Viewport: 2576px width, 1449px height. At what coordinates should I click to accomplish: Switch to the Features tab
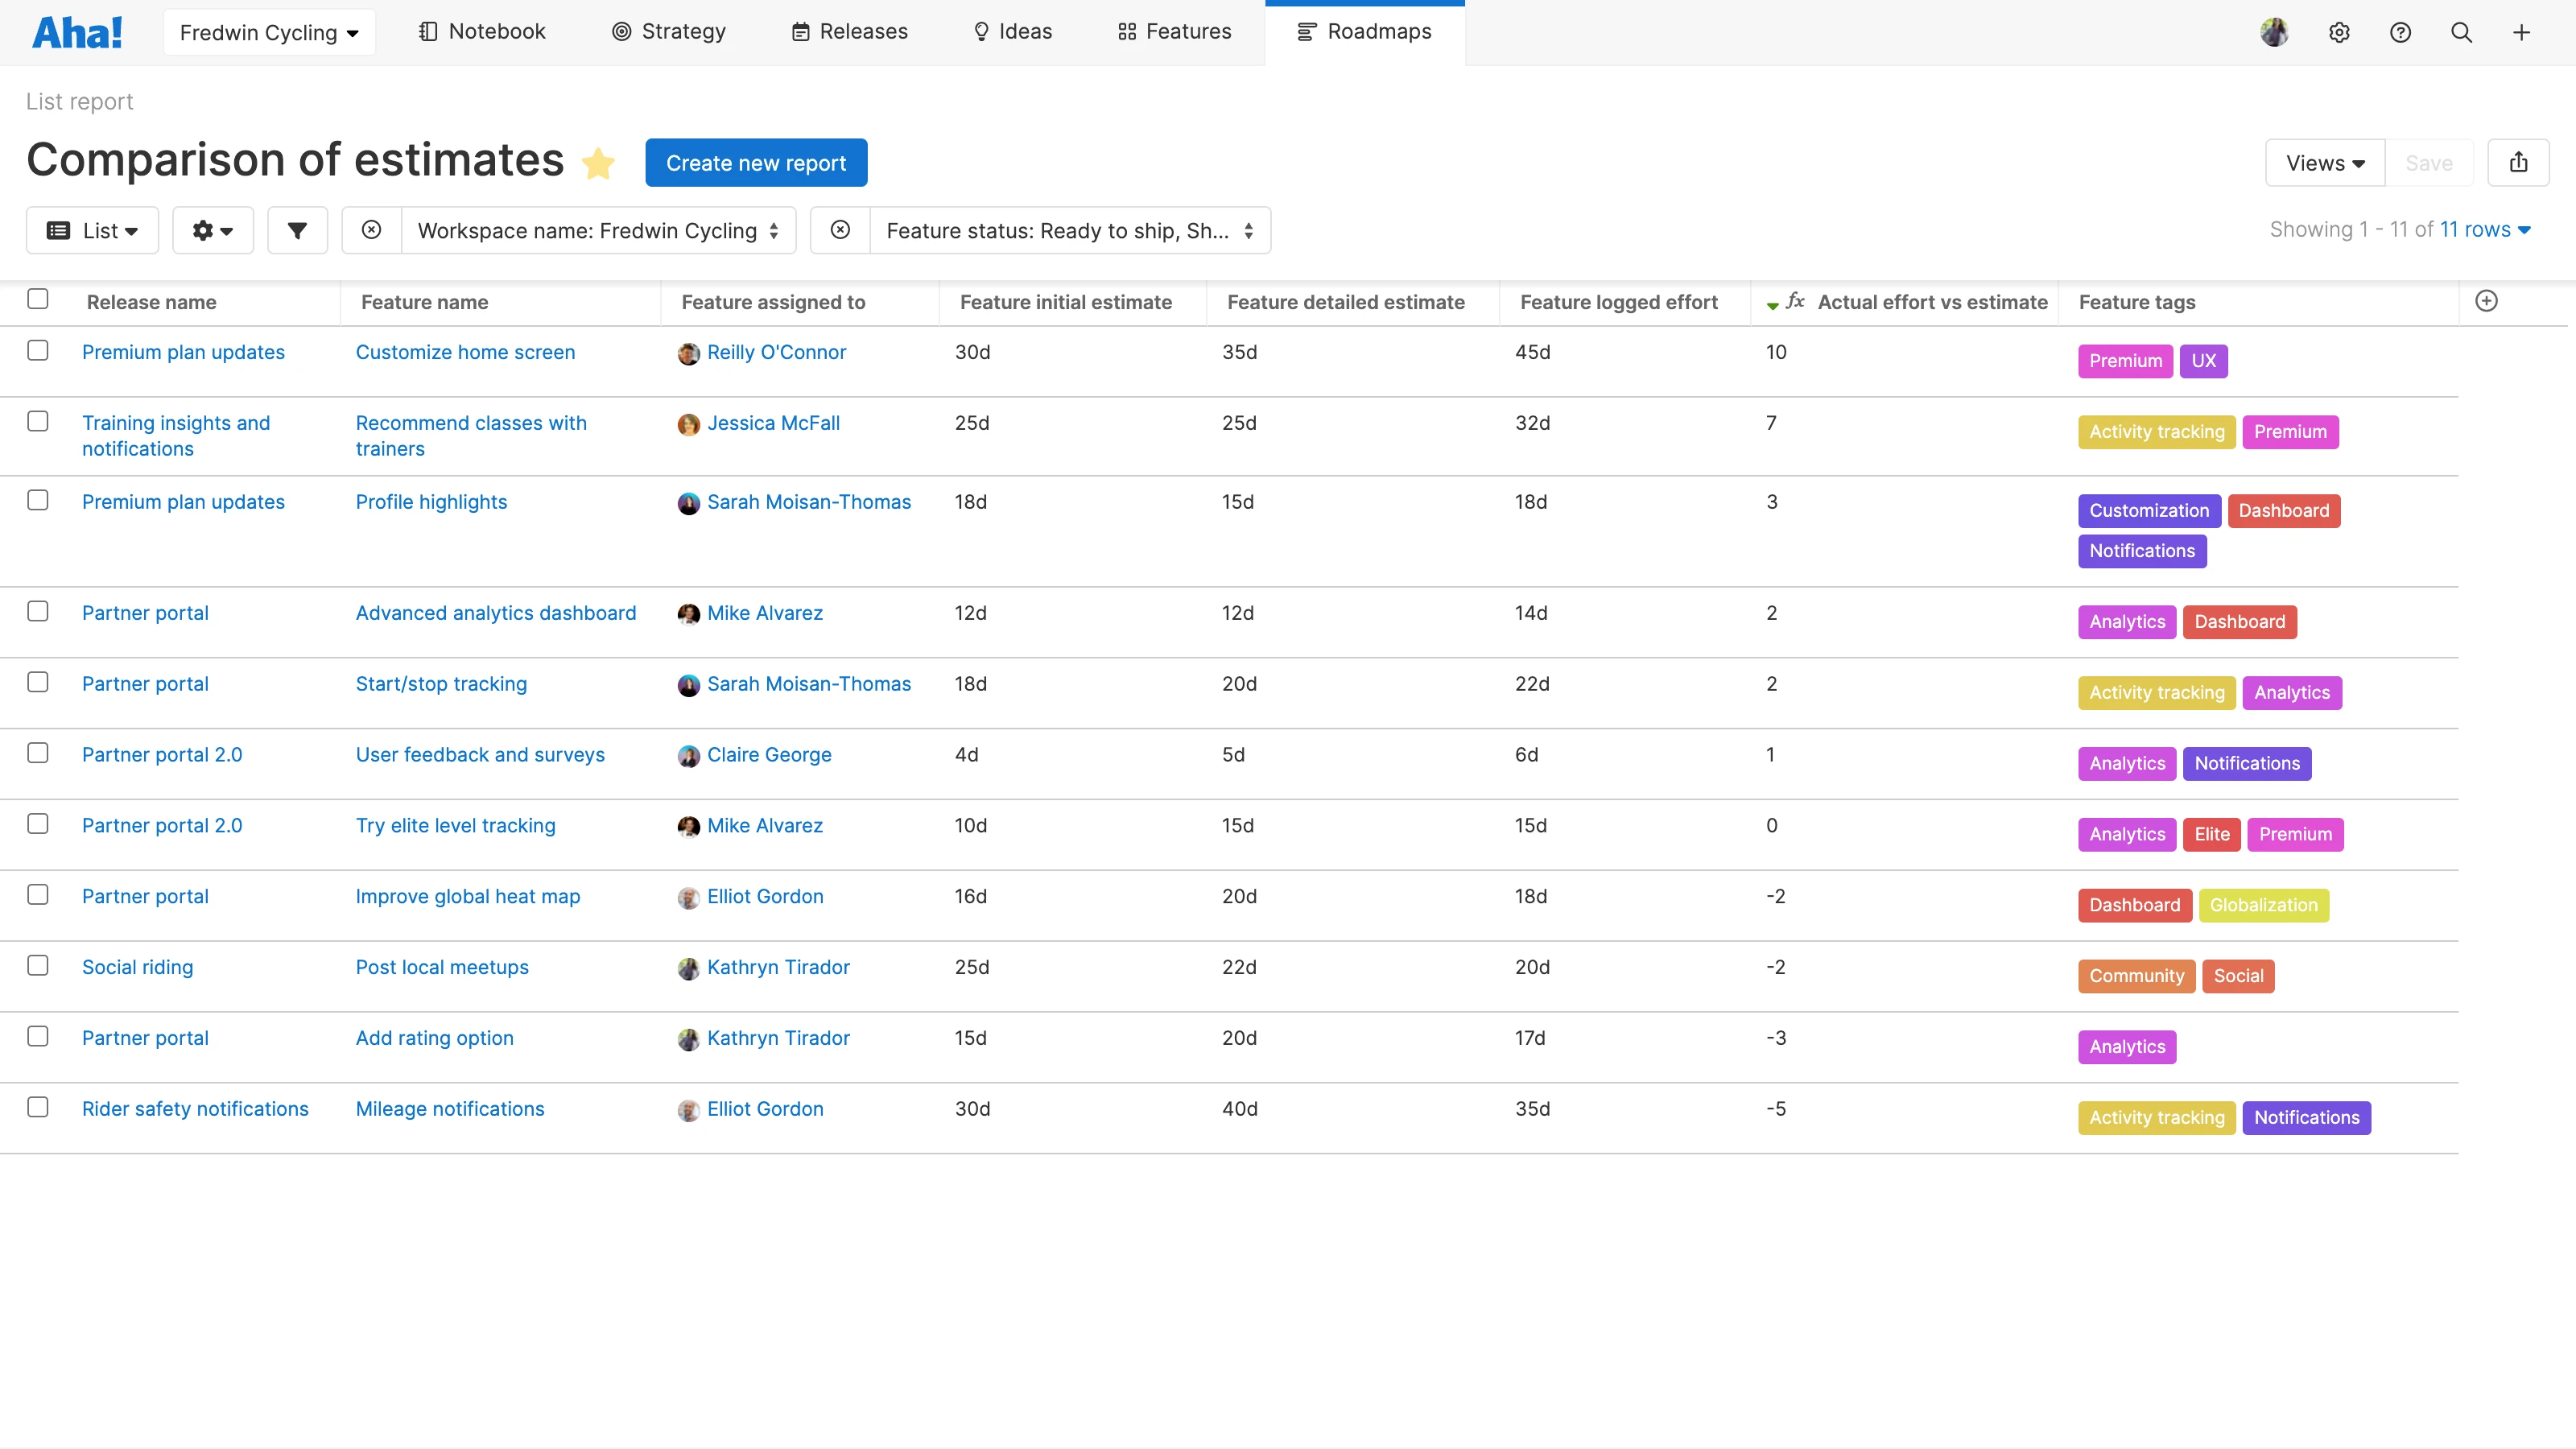point(1175,31)
